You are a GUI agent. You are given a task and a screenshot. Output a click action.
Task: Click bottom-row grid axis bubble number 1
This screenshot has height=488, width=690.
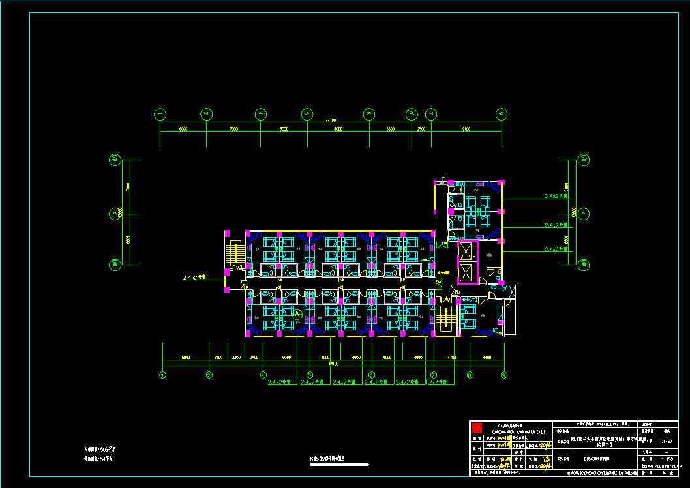click(x=162, y=375)
